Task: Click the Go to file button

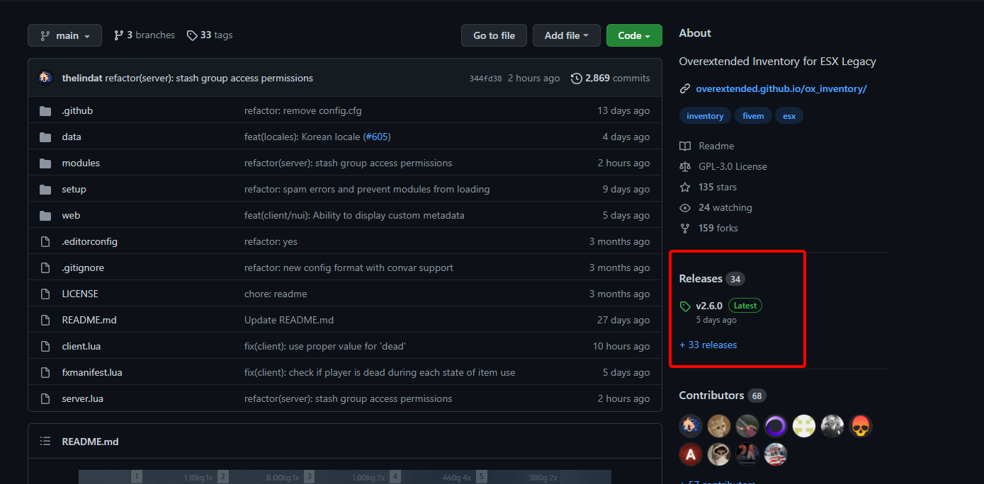Action: 494,35
